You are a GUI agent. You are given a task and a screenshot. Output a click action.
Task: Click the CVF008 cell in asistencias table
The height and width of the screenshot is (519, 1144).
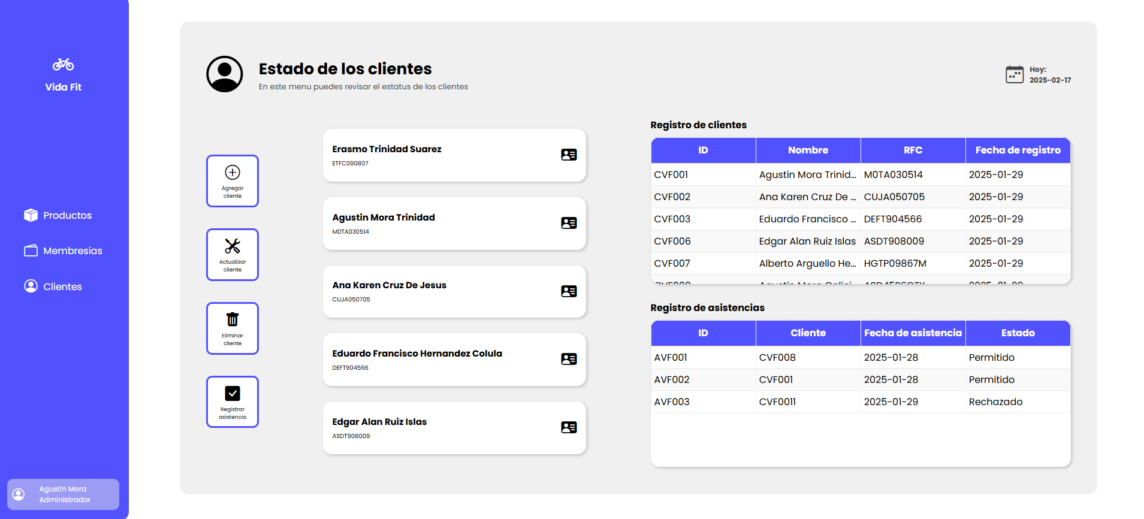pos(808,358)
